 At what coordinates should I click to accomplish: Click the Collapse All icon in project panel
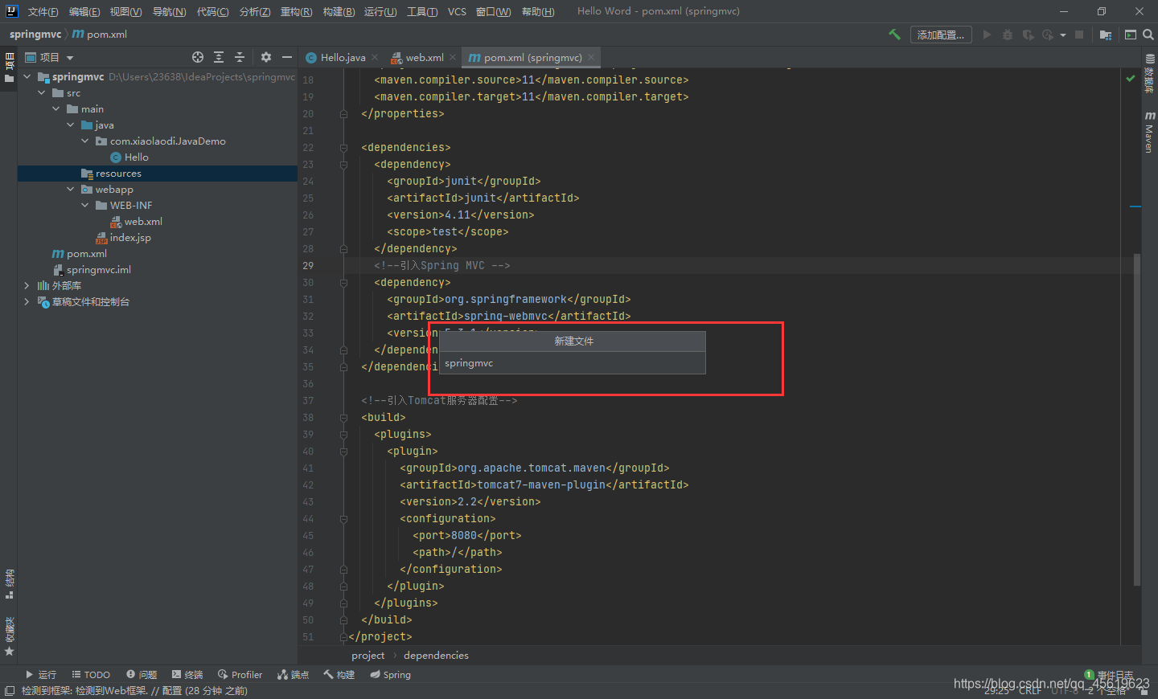pyautogui.click(x=239, y=57)
